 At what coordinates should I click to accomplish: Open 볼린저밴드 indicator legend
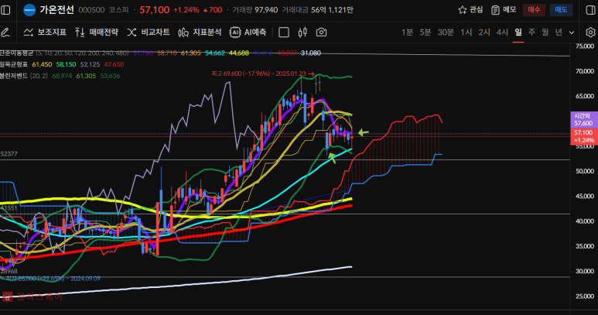pyautogui.click(x=14, y=76)
